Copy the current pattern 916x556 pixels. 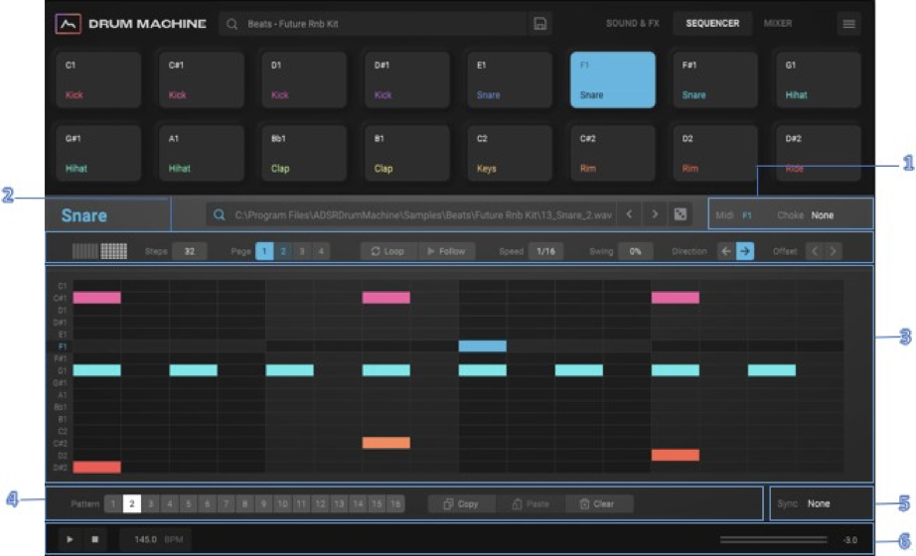(461, 503)
